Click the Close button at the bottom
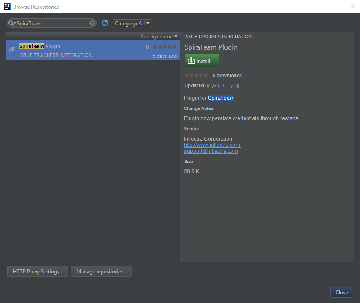The image size is (360, 303). click(341, 292)
